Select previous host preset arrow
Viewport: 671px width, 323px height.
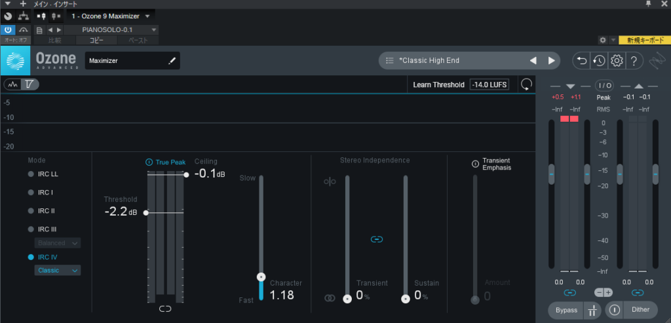[x=50, y=30]
